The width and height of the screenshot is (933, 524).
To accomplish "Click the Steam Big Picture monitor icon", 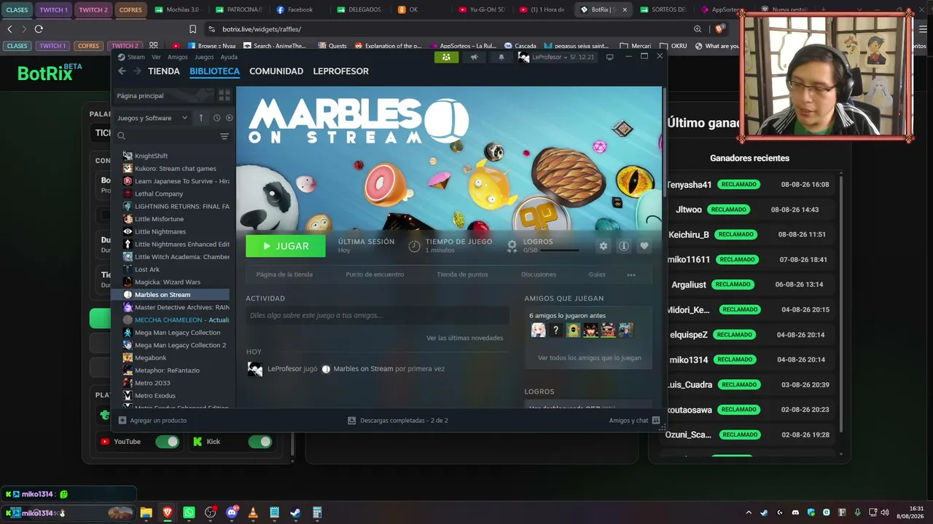I will [x=610, y=57].
